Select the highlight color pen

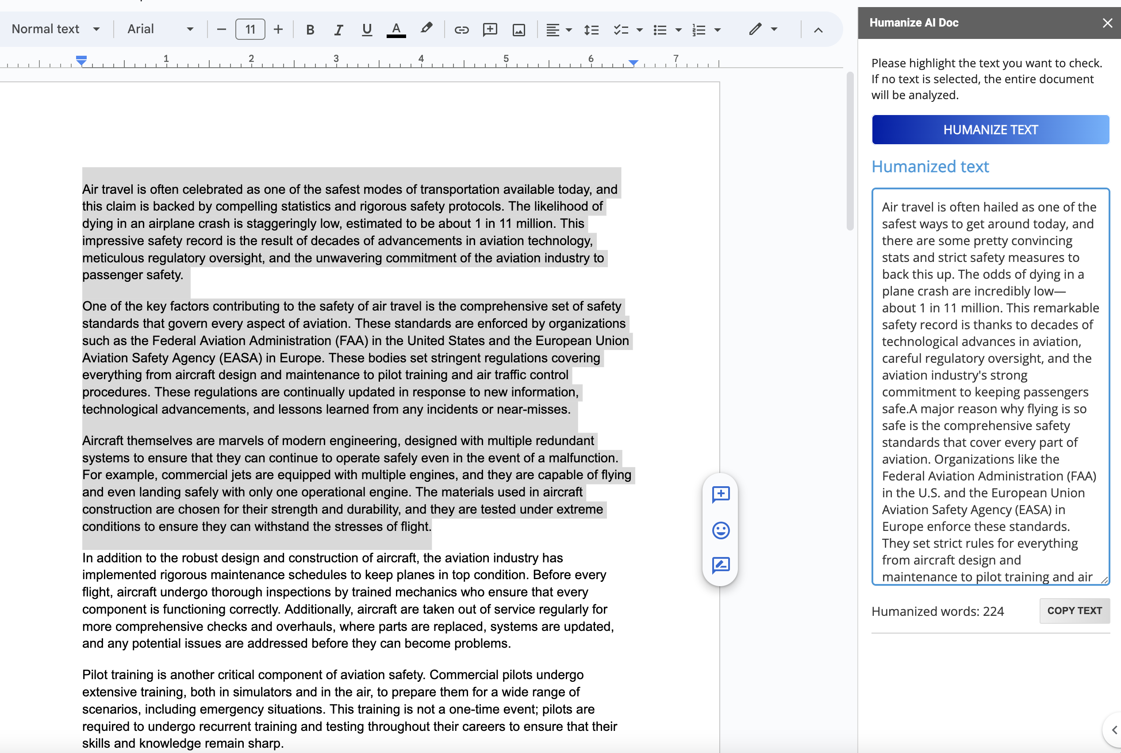pos(426,29)
